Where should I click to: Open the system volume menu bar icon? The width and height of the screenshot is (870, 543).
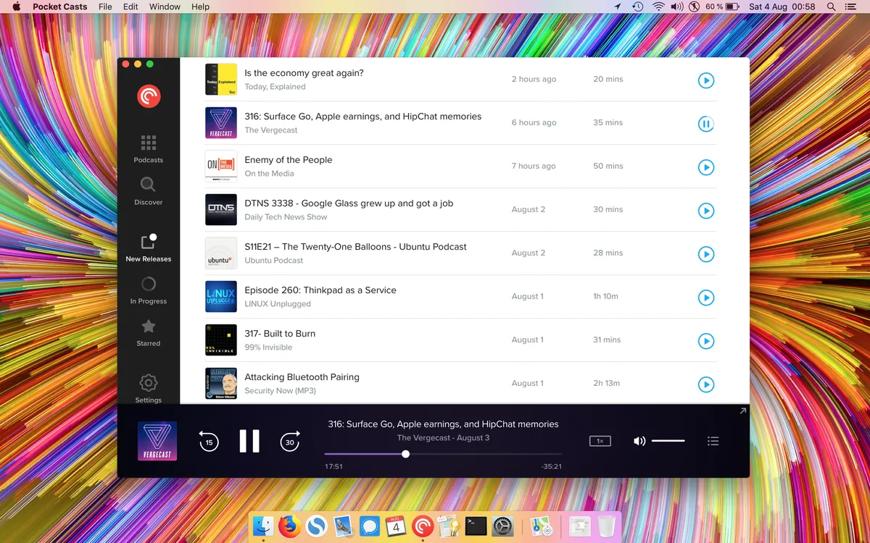pyautogui.click(x=676, y=7)
